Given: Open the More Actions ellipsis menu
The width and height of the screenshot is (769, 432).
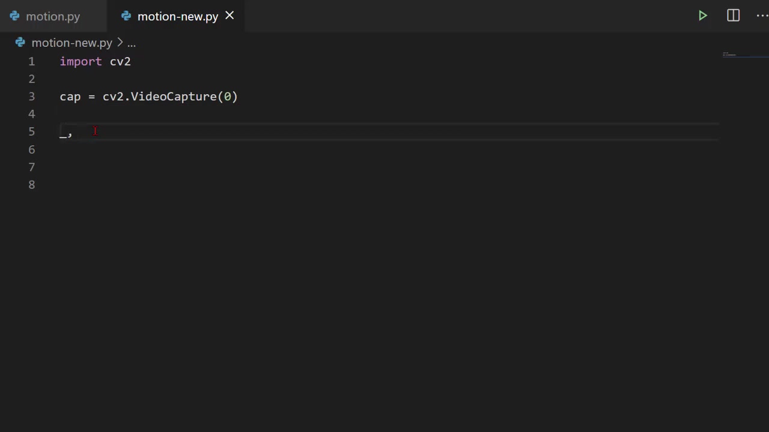Looking at the screenshot, I should pyautogui.click(x=761, y=16).
